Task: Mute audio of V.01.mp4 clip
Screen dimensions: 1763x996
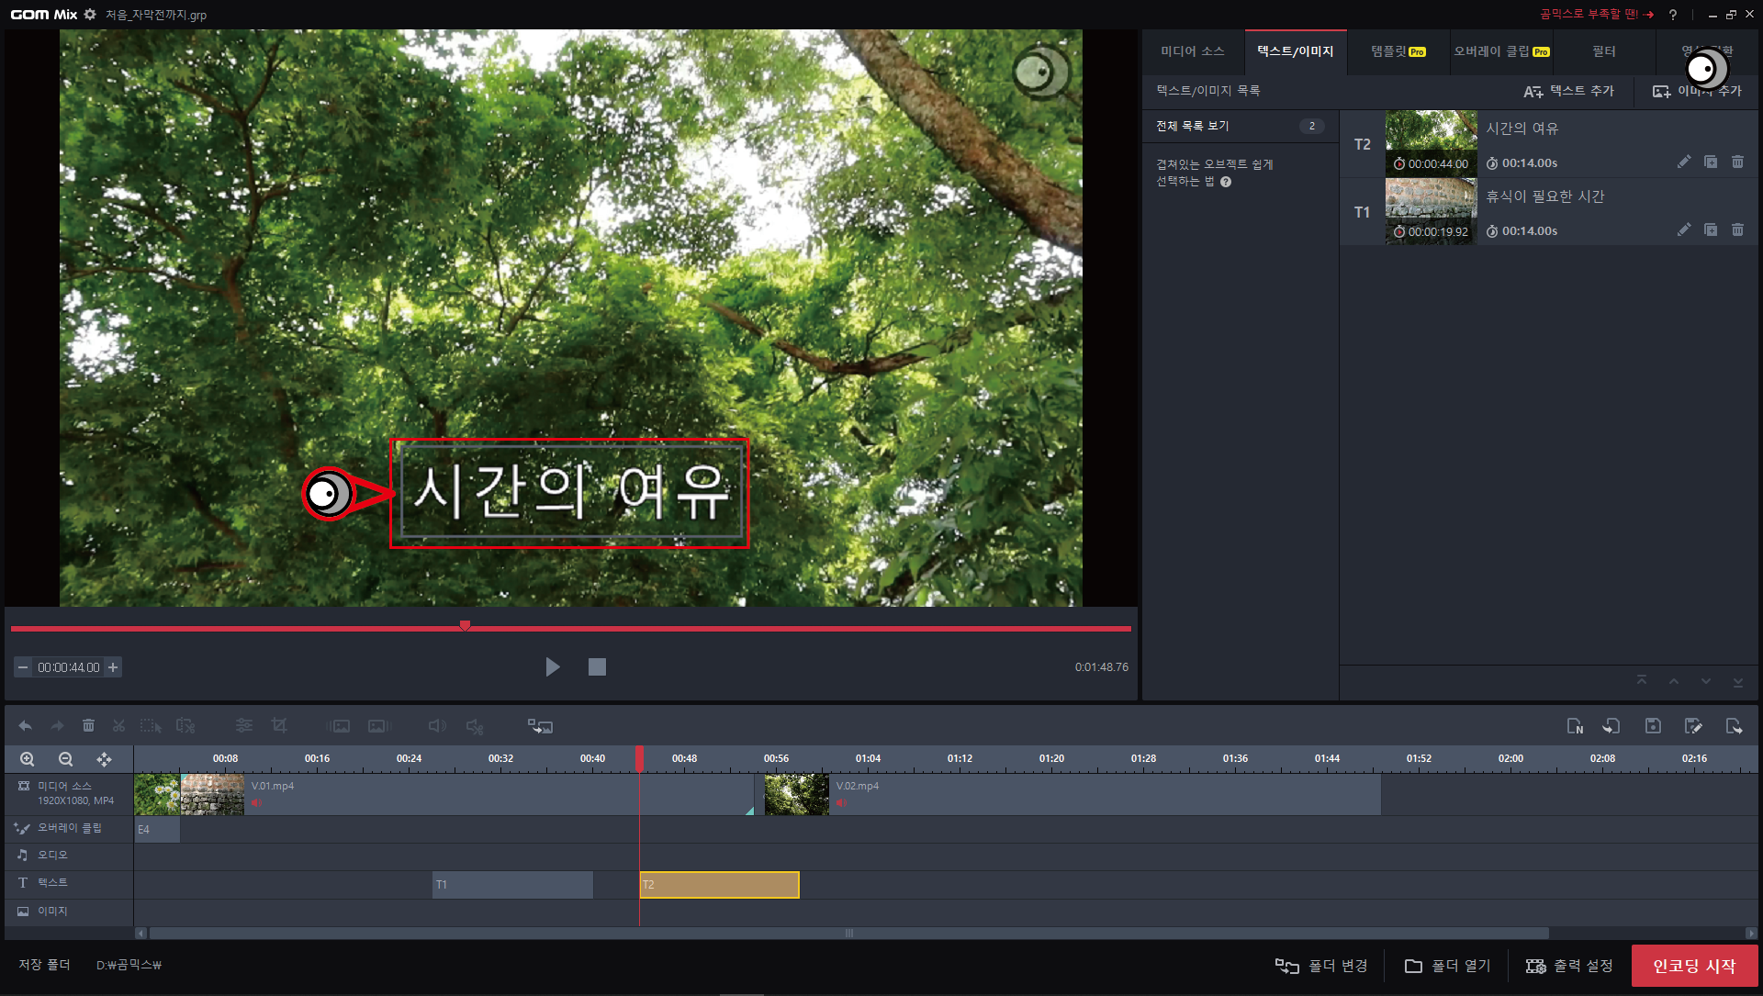Action: [256, 803]
